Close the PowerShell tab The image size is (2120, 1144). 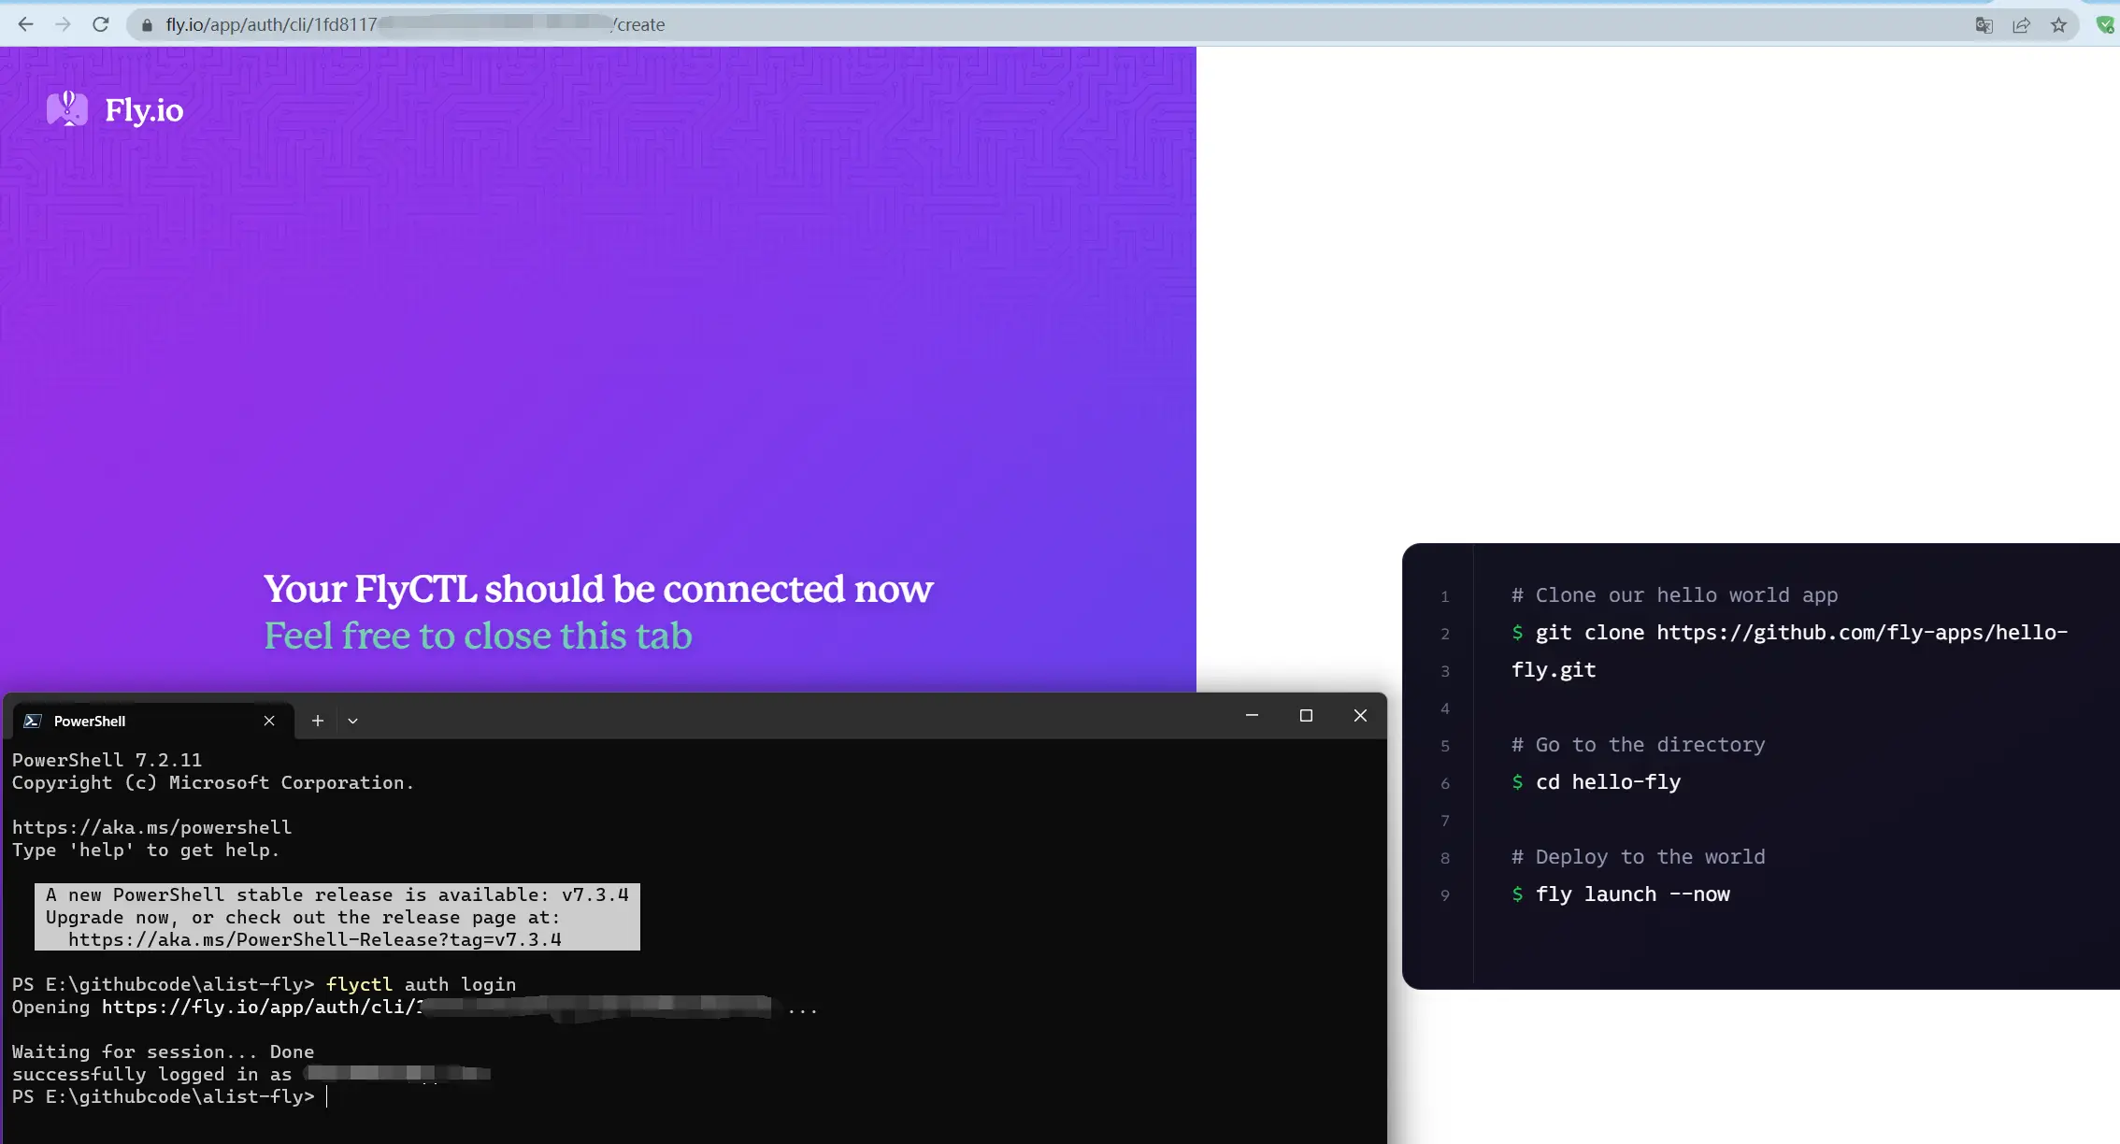click(269, 721)
